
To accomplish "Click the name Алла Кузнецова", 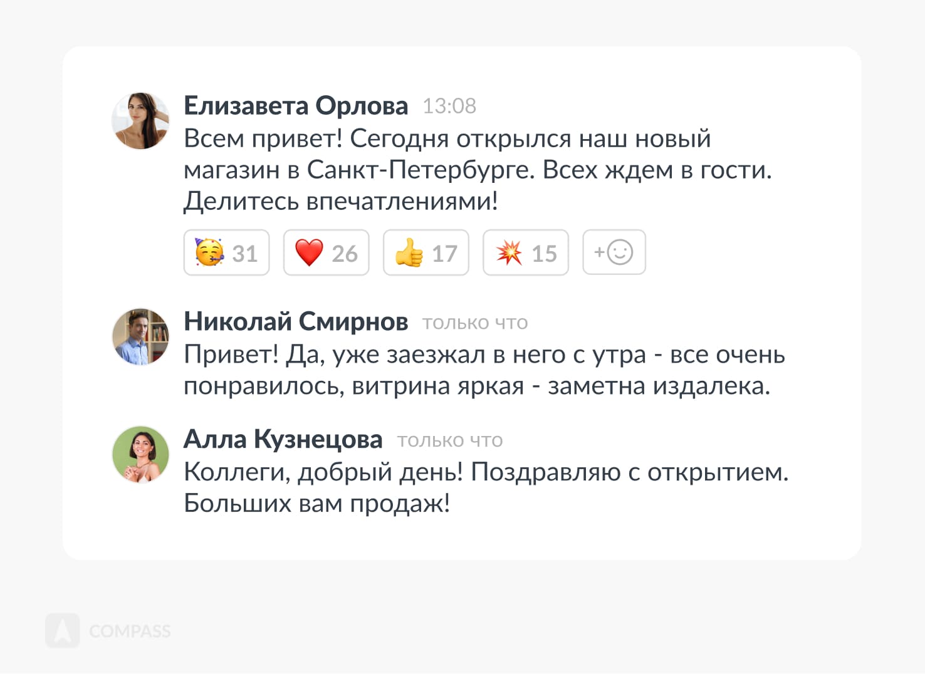I will point(283,440).
